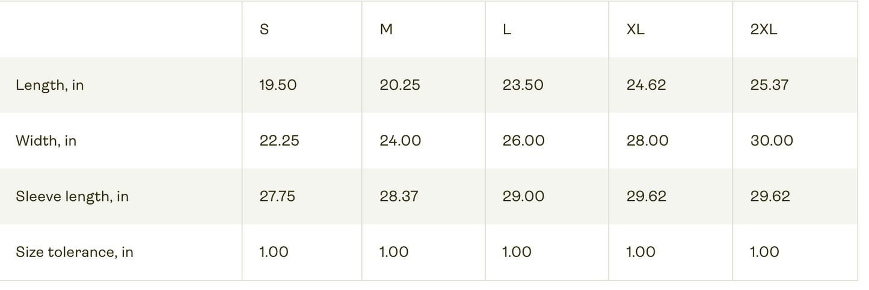Click the 24.62 length value for XL
Viewport: 869px width, 290px height.
point(646,85)
